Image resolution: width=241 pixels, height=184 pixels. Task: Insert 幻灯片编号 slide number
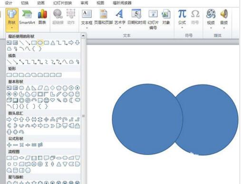coord(153,19)
